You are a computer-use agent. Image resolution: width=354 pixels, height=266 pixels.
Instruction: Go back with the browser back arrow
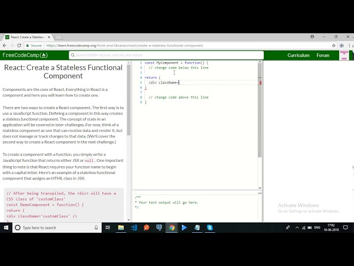4,45
